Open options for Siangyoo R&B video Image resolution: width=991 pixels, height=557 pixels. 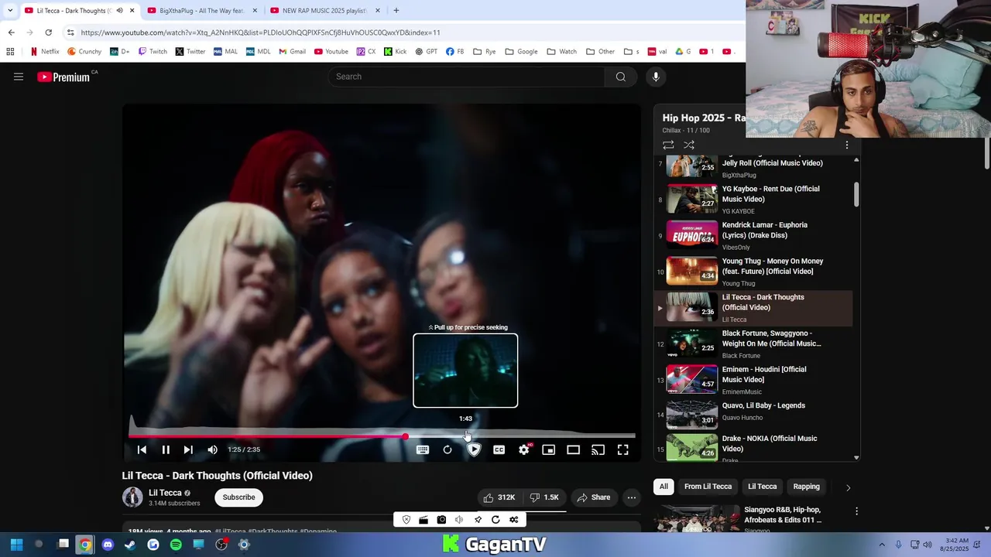coord(856,511)
